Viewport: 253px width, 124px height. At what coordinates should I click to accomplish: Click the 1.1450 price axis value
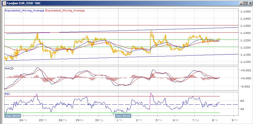[245, 12]
